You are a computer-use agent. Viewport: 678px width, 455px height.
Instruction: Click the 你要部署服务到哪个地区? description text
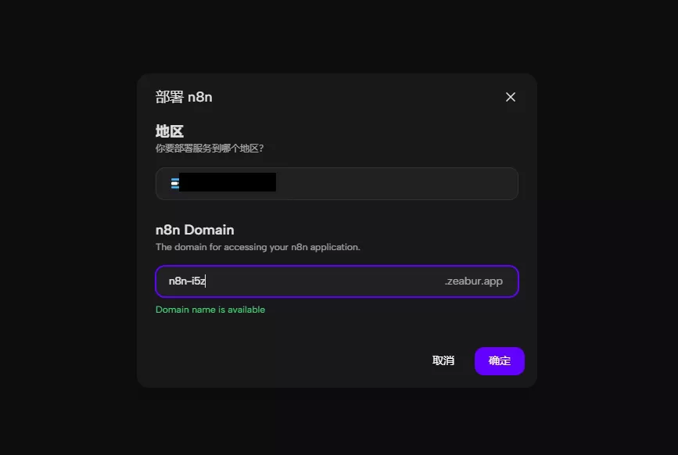coord(210,149)
